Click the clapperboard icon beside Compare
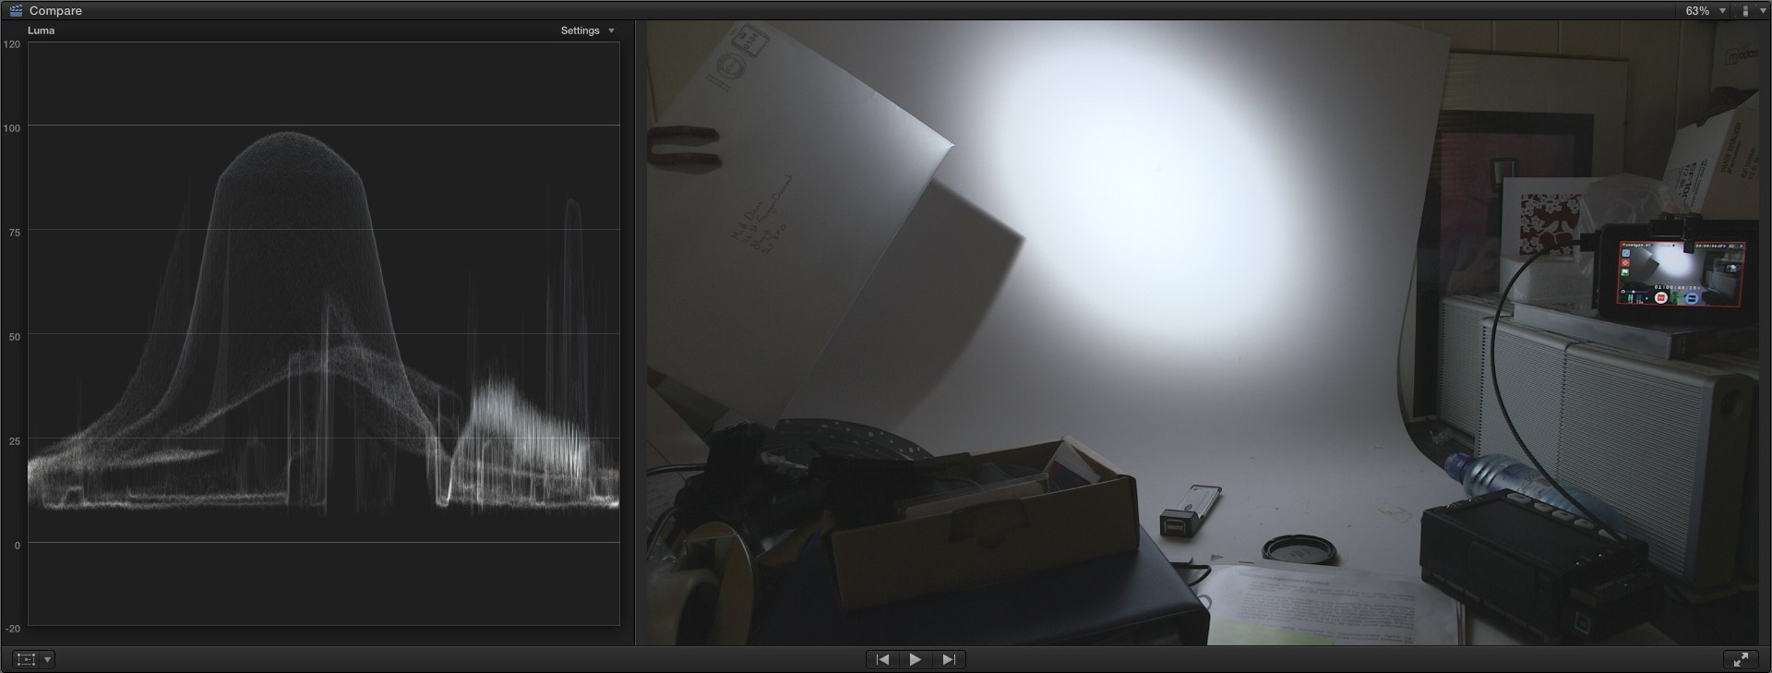The image size is (1772, 673). pyautogui.click(x=16, y=10)
